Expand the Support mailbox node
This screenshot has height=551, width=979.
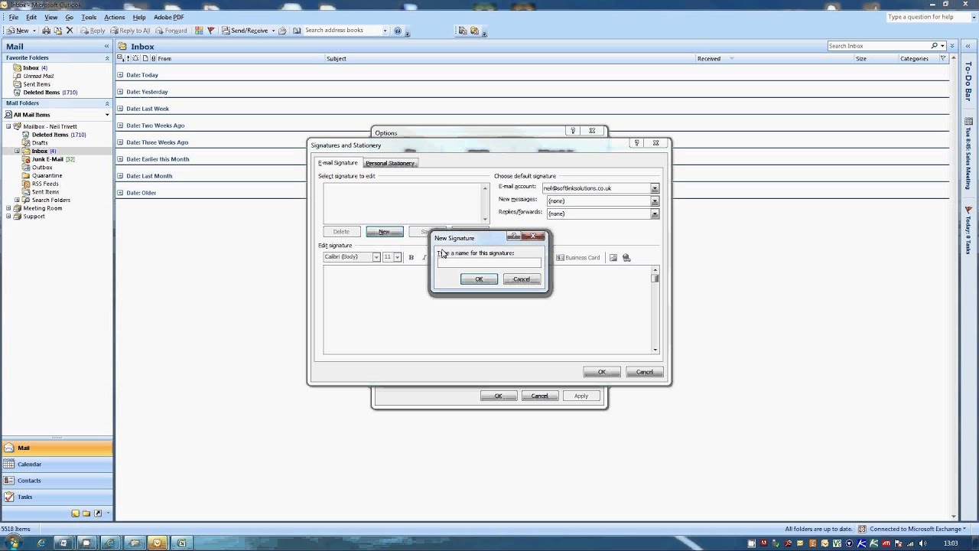tap(9, 217)
